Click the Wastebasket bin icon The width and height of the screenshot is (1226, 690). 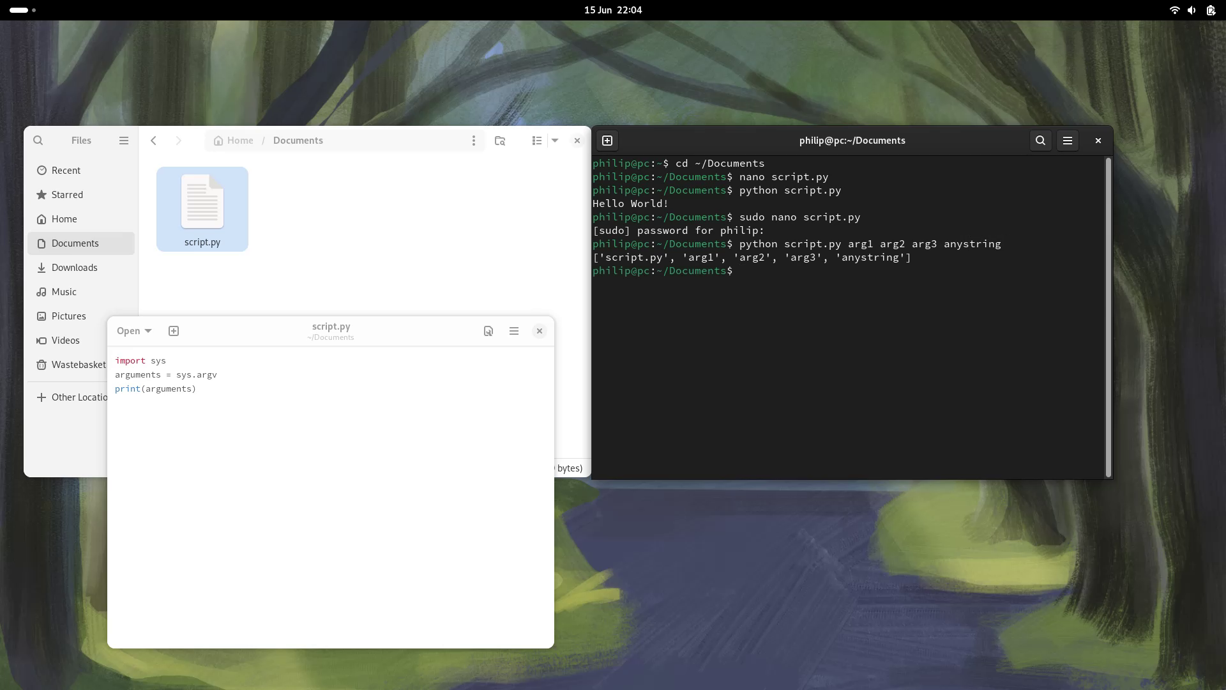[42, 365]
